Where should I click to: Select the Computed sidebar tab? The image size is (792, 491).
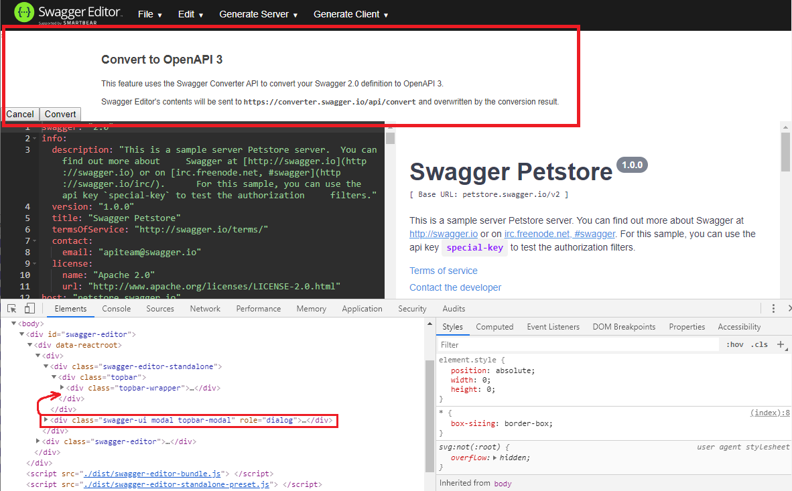[494, 327]
